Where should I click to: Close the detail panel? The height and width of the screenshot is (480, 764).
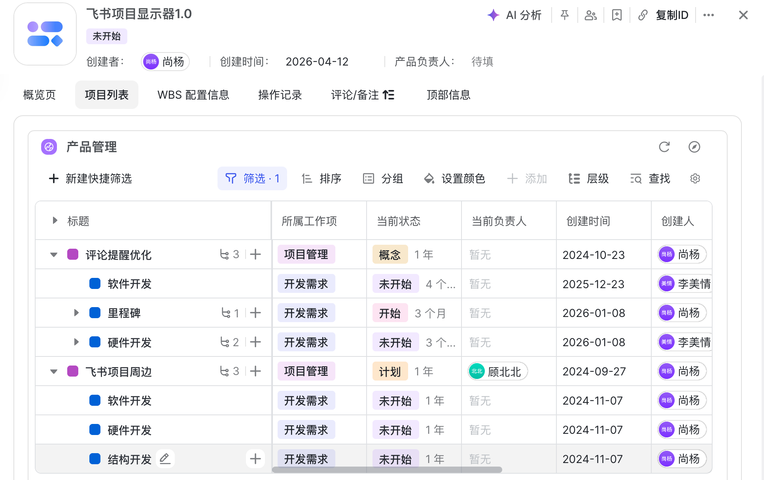[743, 15]
